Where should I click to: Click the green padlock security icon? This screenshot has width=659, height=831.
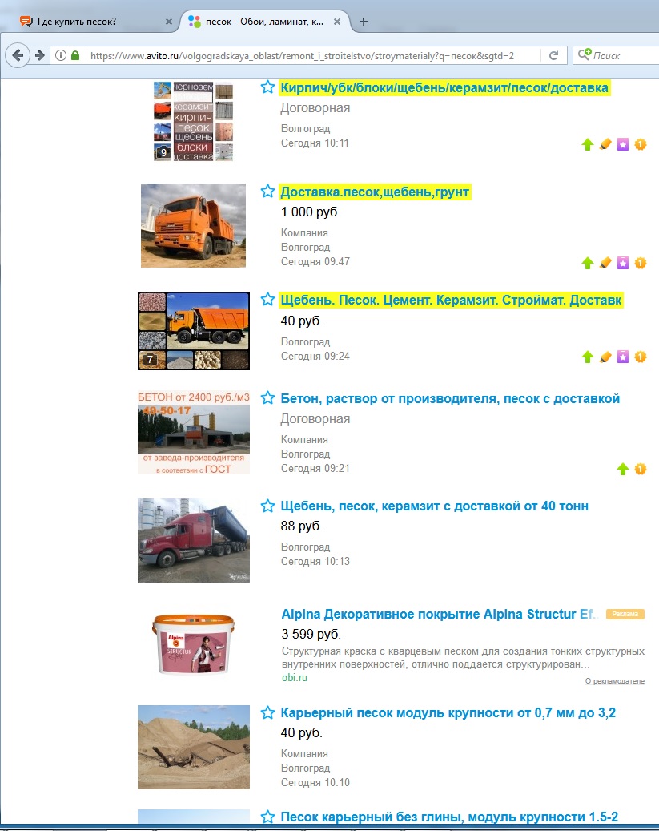[x=75, y=55]
